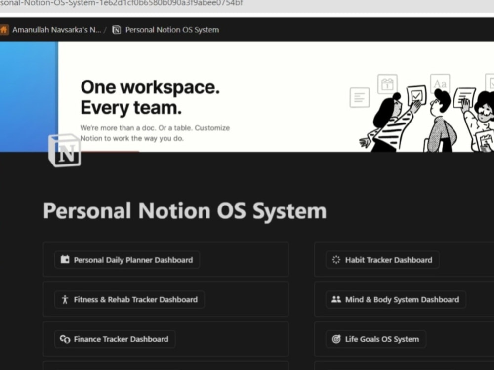Select the Notion cube page icon above the title
Screen dimensions: 494x370
64,151
